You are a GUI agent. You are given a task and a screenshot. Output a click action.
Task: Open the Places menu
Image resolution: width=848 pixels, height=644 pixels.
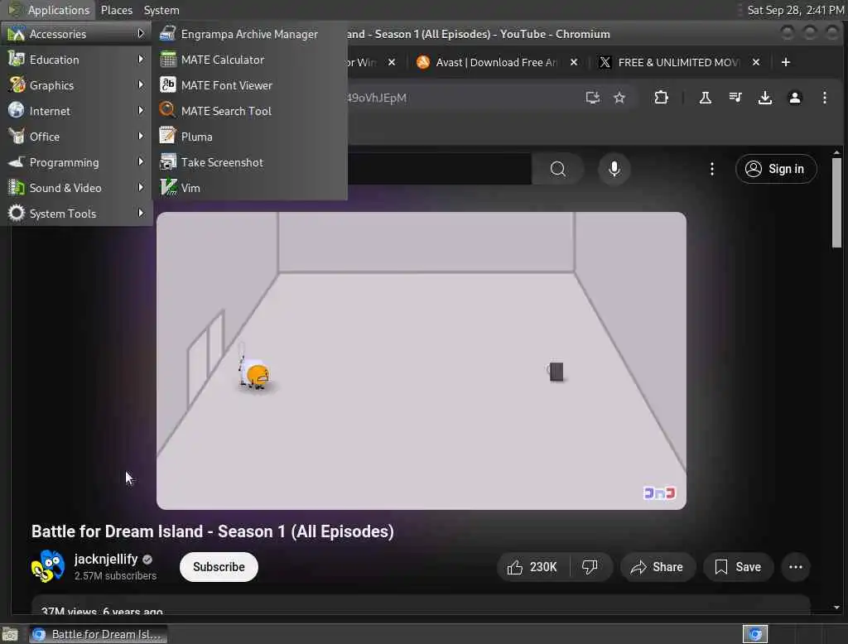point(116,10)
